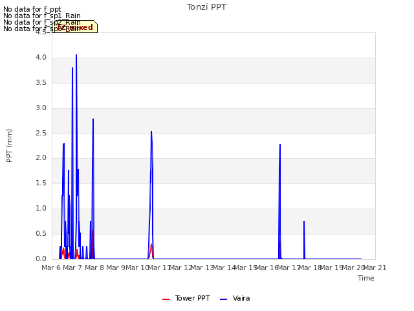The height and width of the screenshot is (311, 414).
Task: Click the Mar 21 x-axis tick label
Action: pyautogui.click(x=375, y=268)
